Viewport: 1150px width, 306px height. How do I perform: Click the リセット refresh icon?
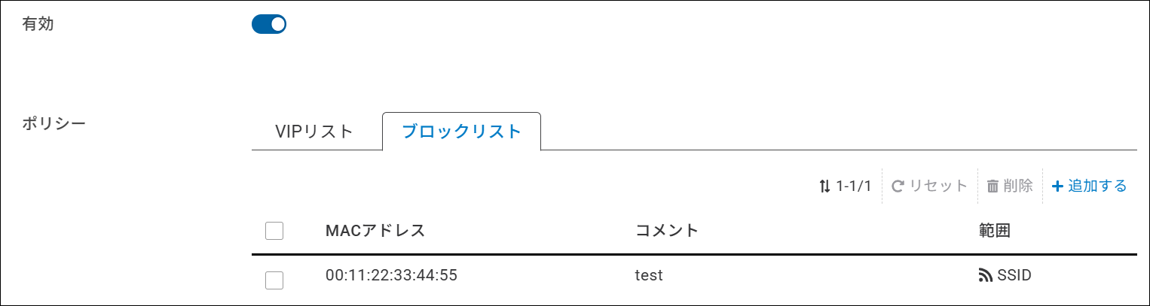pyautogui.click(x=898, y=186)
